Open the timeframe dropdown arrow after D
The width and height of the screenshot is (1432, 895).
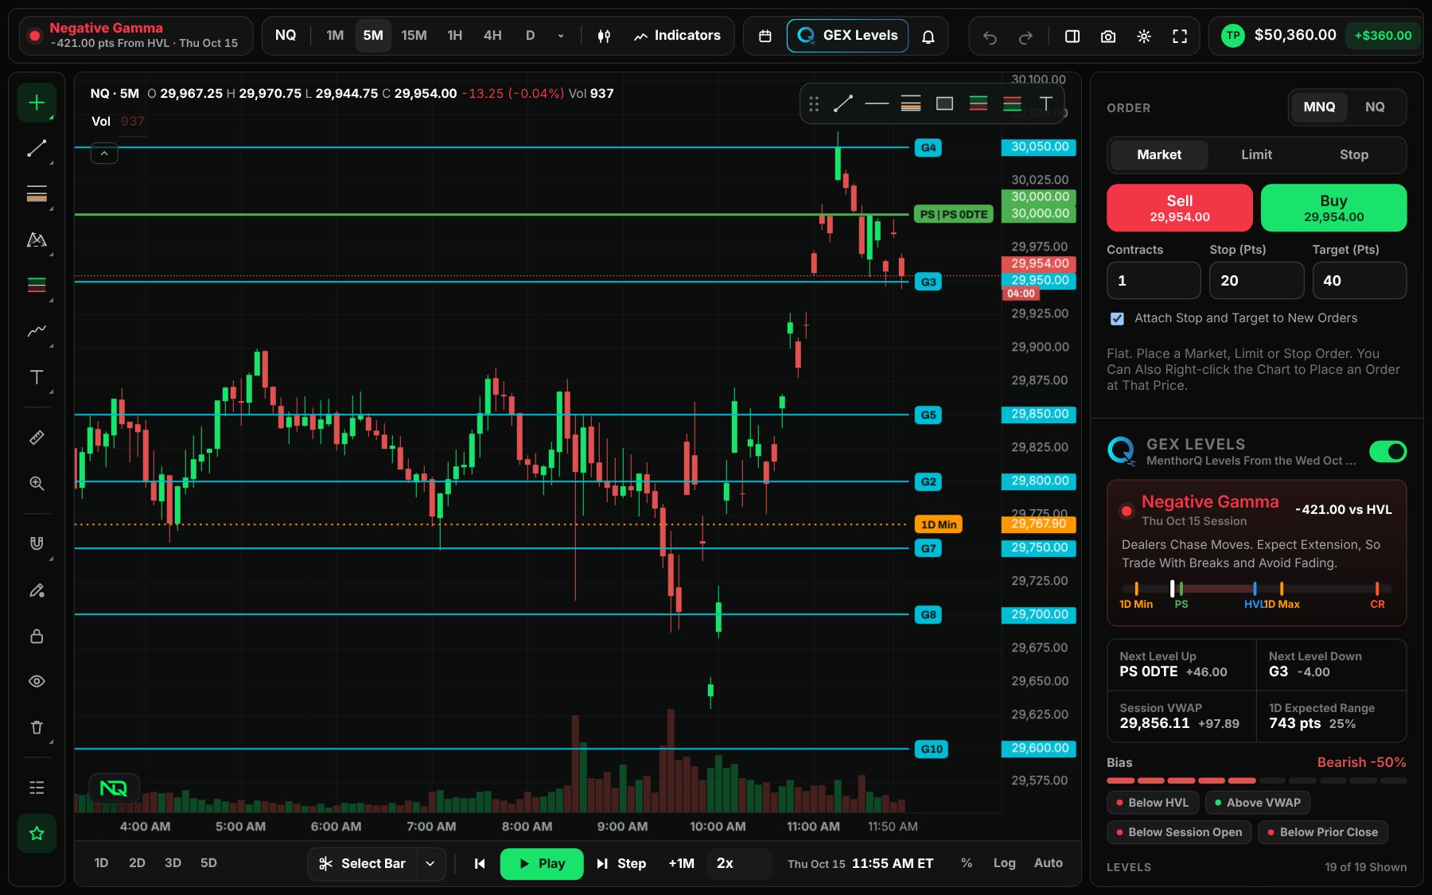(x=561, y=36)
